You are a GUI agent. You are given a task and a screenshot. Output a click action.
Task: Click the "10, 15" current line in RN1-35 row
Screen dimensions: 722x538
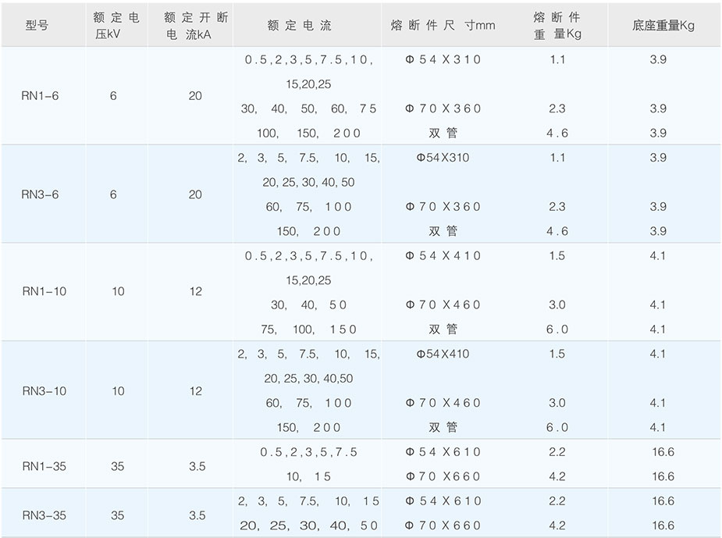[x=309, y=476]
